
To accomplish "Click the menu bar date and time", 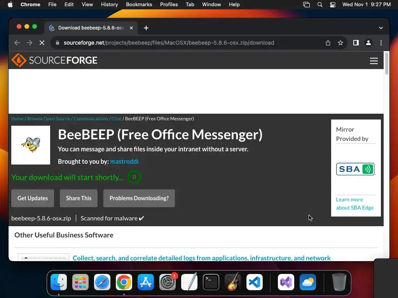I will (366, 5).
